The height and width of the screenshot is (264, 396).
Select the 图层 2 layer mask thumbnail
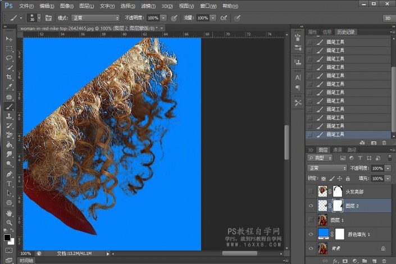[x=338, y=206]
